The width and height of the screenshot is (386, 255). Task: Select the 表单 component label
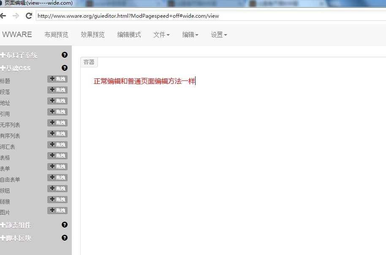(5, 169)
